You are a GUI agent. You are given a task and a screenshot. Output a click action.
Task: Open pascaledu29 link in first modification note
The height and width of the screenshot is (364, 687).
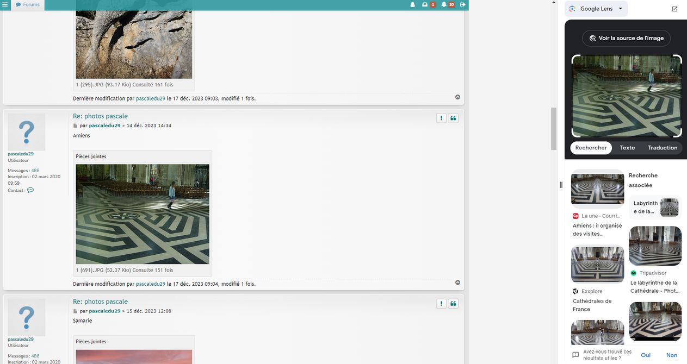[x=151, y=98]
